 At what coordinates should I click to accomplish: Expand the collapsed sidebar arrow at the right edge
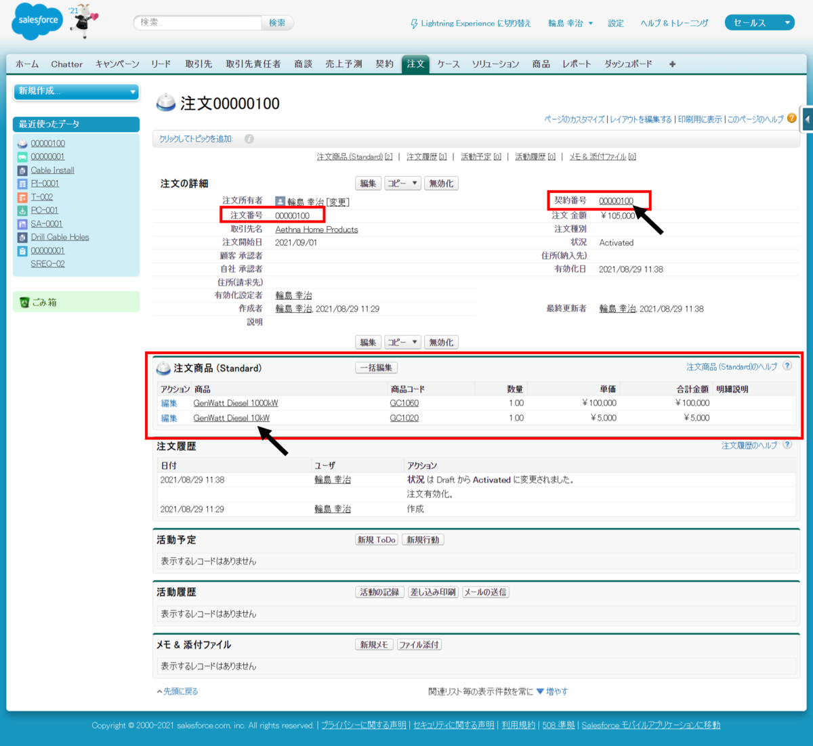coord(807,119)
